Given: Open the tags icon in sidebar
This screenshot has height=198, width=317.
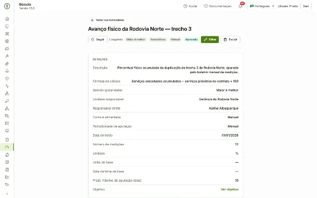Looking at the screenshot, I should pos(7,185).
